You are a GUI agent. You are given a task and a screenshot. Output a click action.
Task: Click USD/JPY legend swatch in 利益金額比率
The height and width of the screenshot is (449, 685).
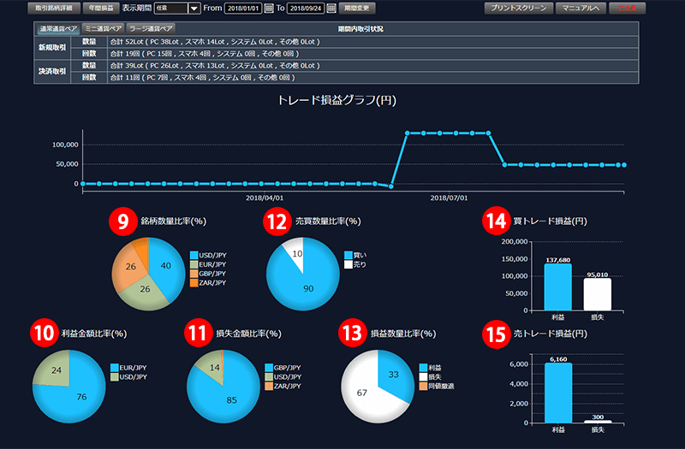click(x=115, y=377)
